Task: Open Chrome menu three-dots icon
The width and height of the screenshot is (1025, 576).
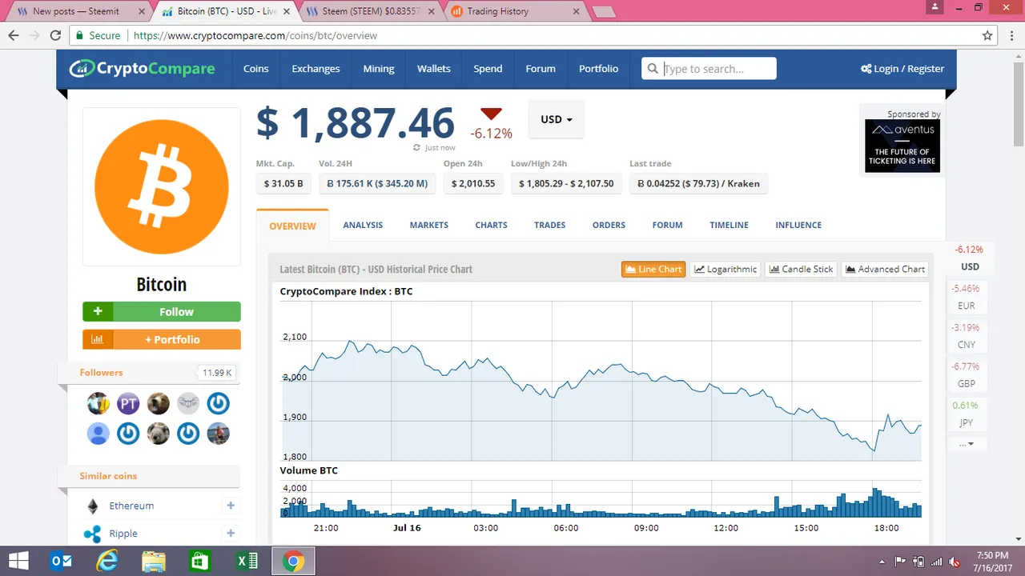Action: 1012,35
